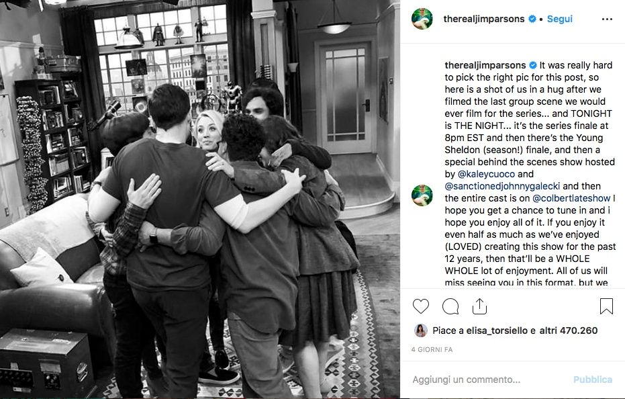Click the Pubblica button to post a comment
The image size is (625, 399).
593,380
